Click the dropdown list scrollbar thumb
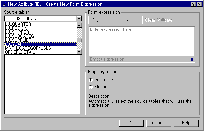The image size is (204, 131). coord(79,40)
